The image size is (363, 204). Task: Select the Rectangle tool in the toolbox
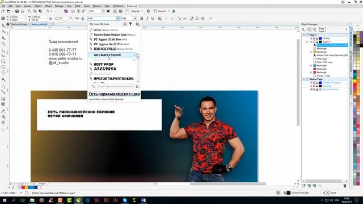click(3, 62)
